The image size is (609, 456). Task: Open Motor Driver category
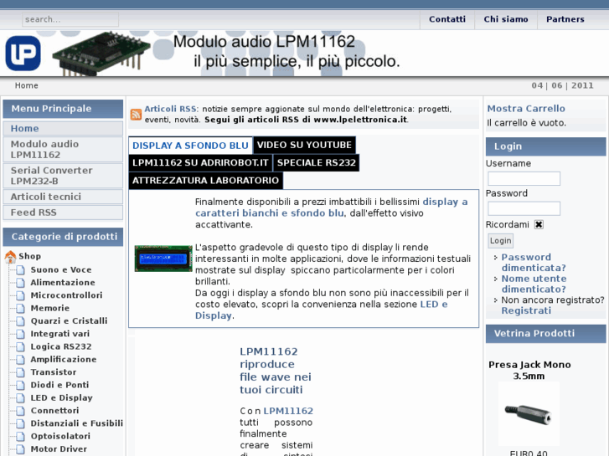coord(59,449)
